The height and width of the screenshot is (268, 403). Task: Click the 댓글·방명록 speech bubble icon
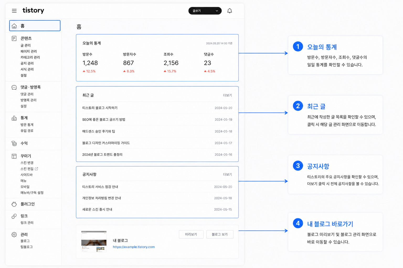(x=14, y=87)
